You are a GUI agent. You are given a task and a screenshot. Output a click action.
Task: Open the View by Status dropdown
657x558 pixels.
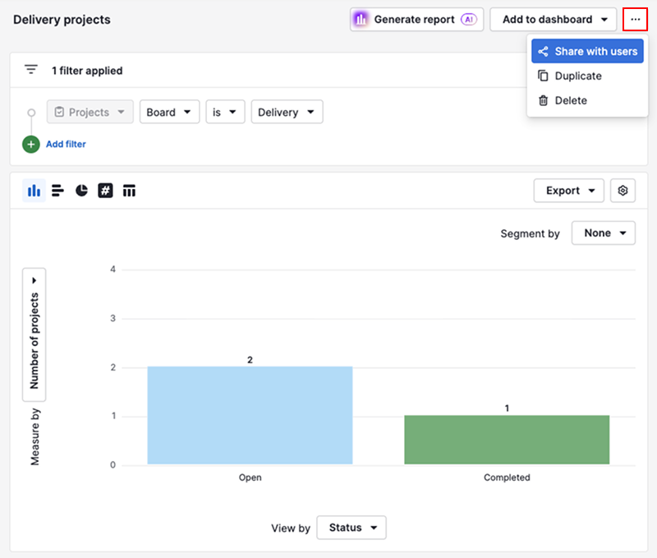[351, 528]
